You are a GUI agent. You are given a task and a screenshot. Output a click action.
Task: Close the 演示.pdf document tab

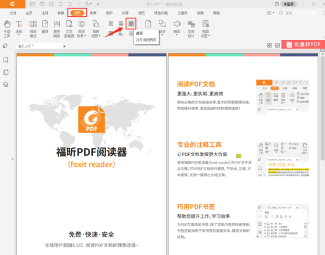coord(64,47)
